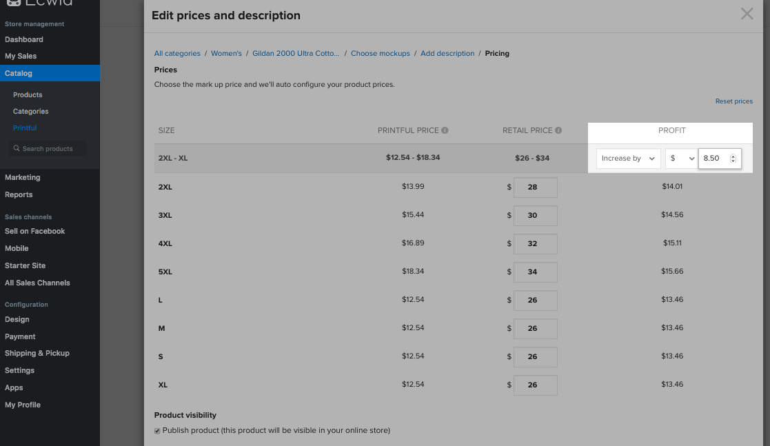Viewport: 770px width, 446px height.
Task: Open Mobile sales channel
Action: pos(17,248)
